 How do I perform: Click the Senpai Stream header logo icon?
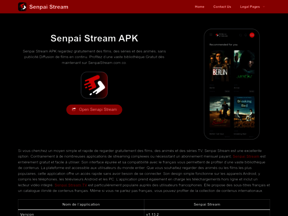[x=22, y=7]
